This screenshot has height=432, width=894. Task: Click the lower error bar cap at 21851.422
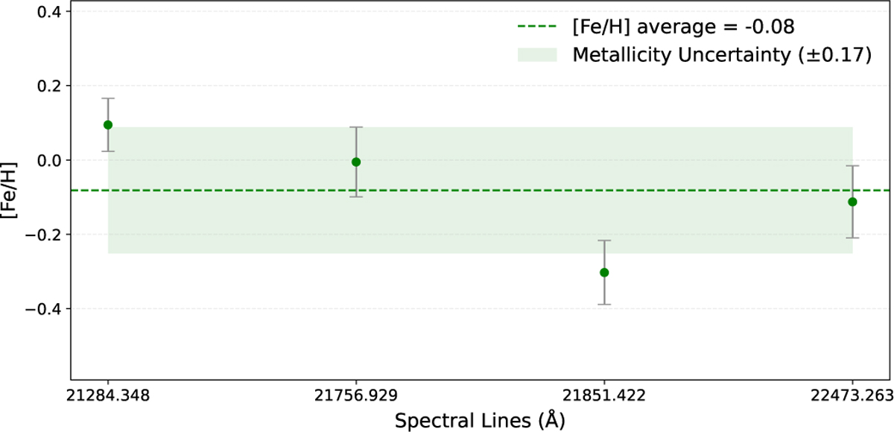pyautogui.click(x=604, y=304)
